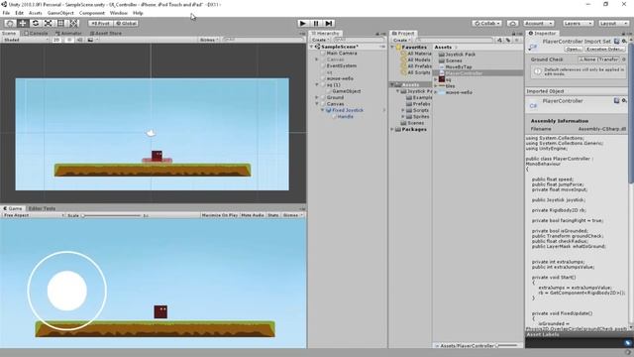Viewport: 634px width, 357px height.
Task: Toggle Pivot/Center handle position
Action: [100, 24]
